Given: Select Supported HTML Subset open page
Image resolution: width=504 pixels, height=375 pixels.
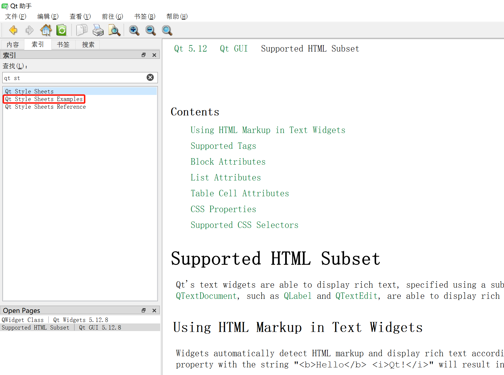Looking at the screenshot, I should click(x=80, y=328).
